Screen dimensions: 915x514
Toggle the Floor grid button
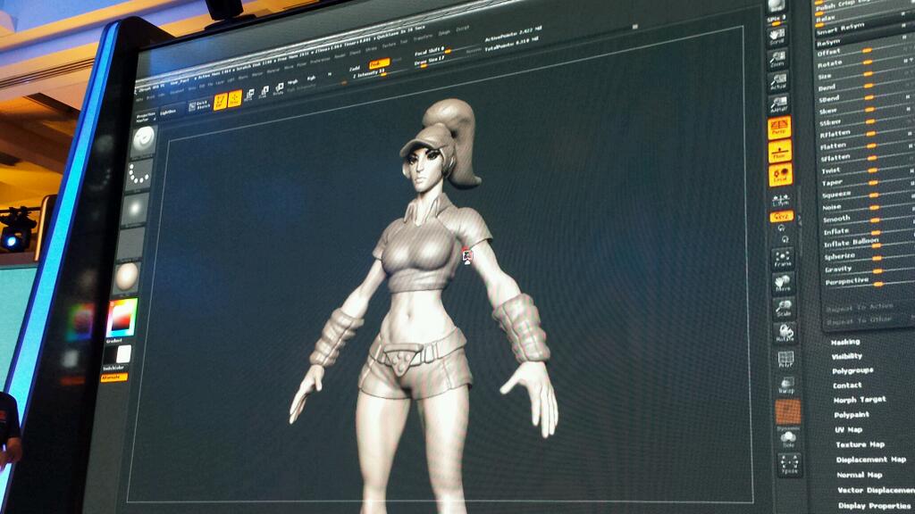779,151
